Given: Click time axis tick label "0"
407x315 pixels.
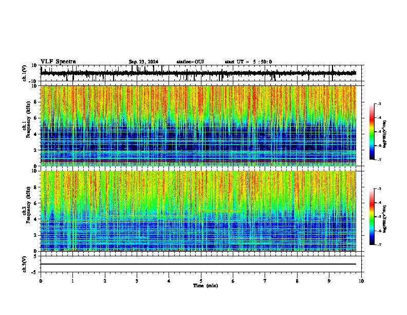Looking at the screenshot, I should (41, 281).
